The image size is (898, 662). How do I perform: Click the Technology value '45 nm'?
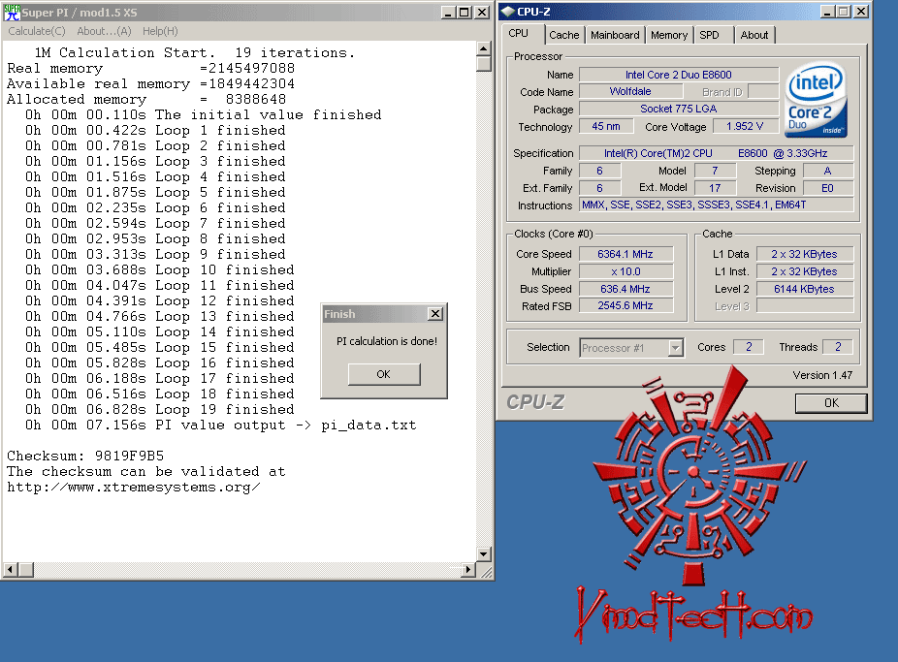[606, 126]
